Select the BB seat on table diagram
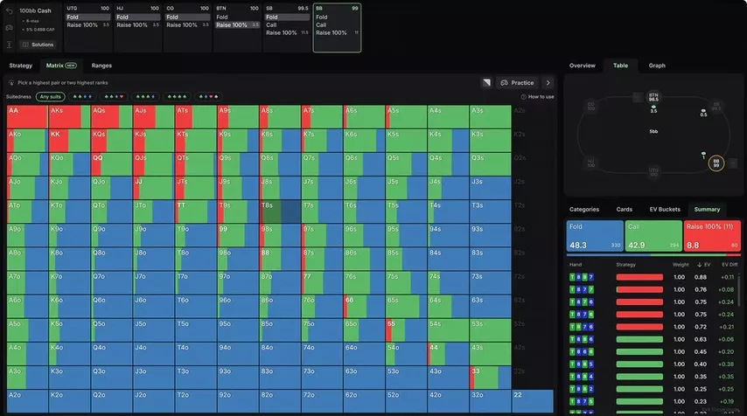The image size is (747, 416). coord(716,163)
